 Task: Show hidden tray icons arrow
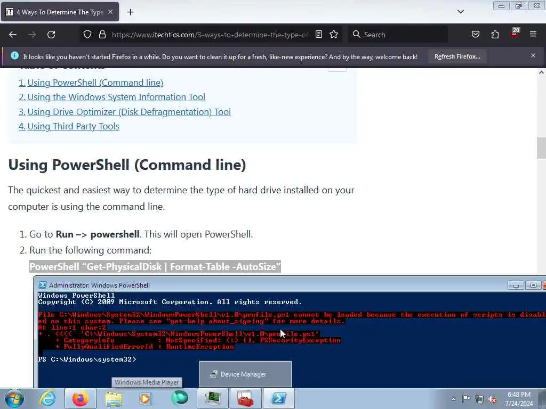[x=453, y=399]
